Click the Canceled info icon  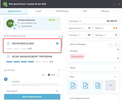click(79, 35)
